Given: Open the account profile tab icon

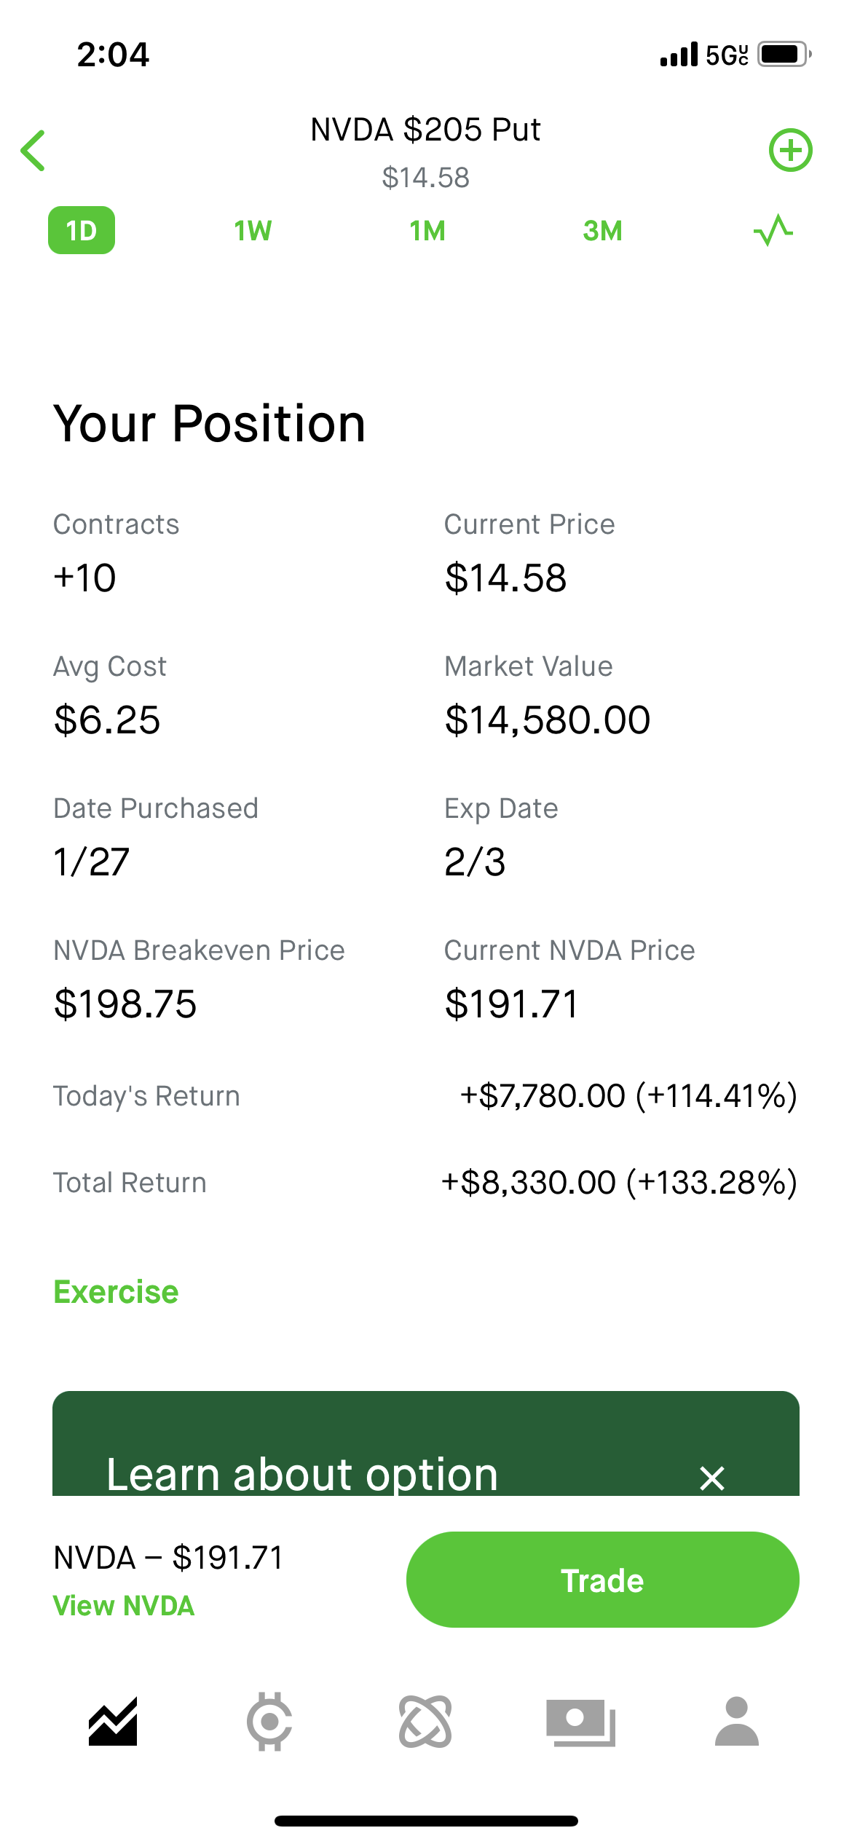Looking at the screenshot, I should (x=737, y=1722).
